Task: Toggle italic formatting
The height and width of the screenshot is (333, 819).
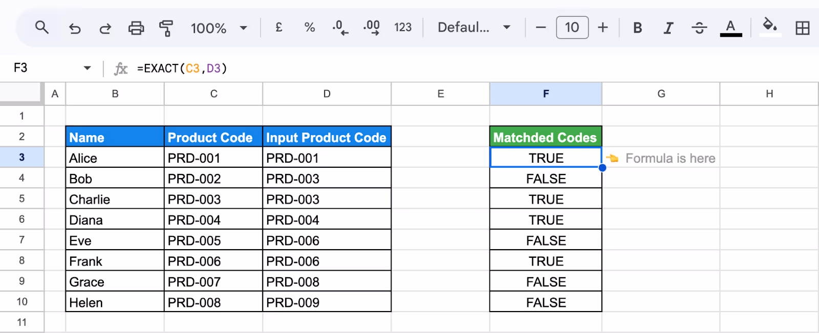Action: pos(669,28)
